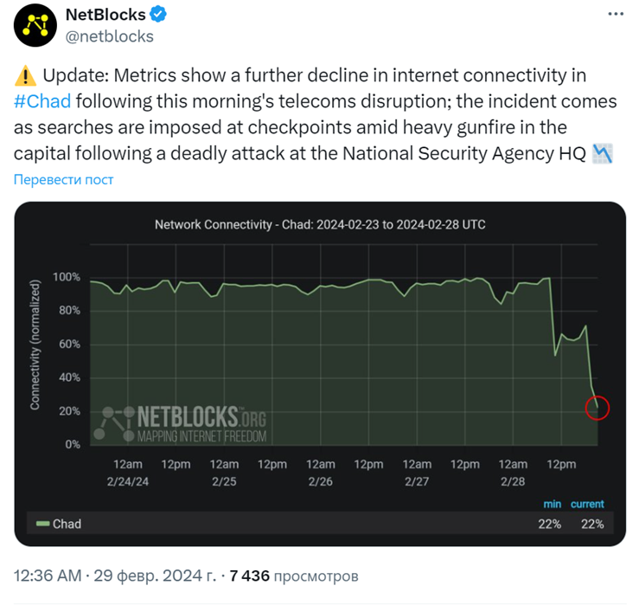Click the 2/28 12am axis label
This screenshot has height=605, width=639.
click(x=513, y=473)
